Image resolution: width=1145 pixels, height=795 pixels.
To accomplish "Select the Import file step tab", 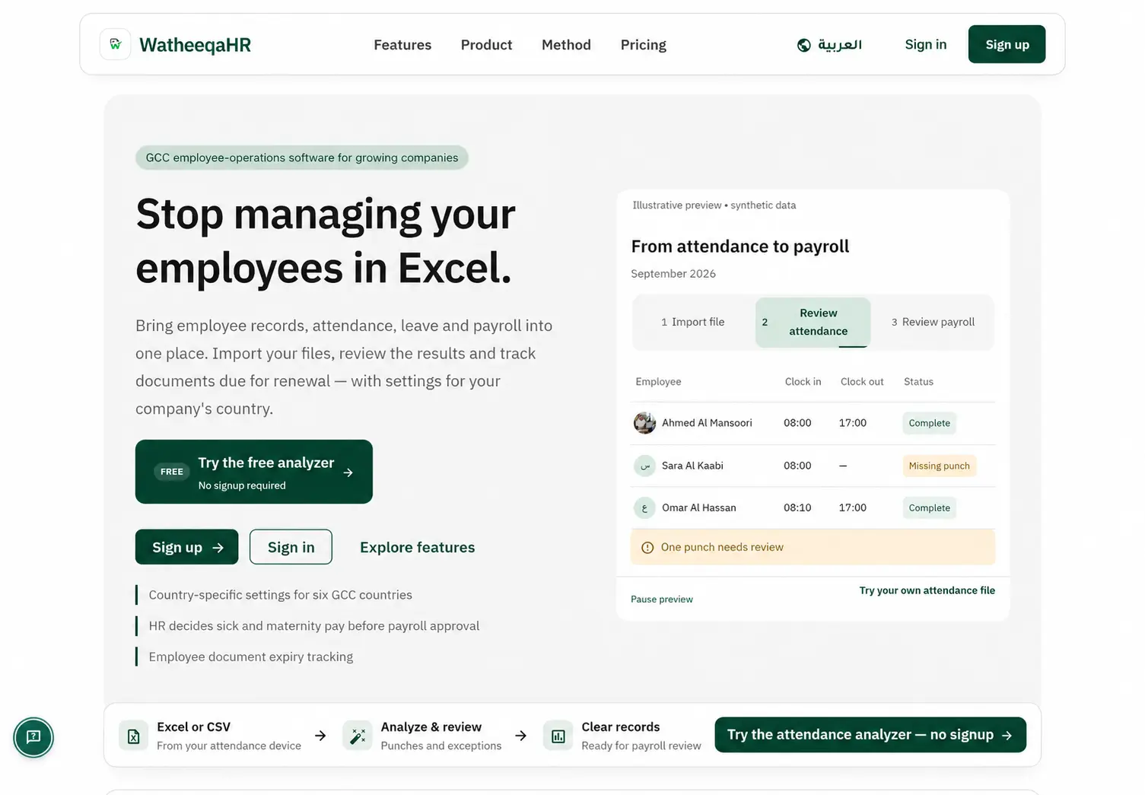I will [x=693, y=322].
